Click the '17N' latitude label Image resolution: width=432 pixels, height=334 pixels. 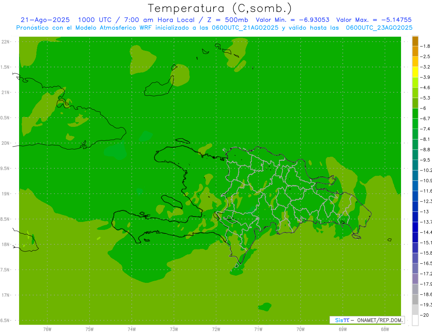tap(6, 295)
